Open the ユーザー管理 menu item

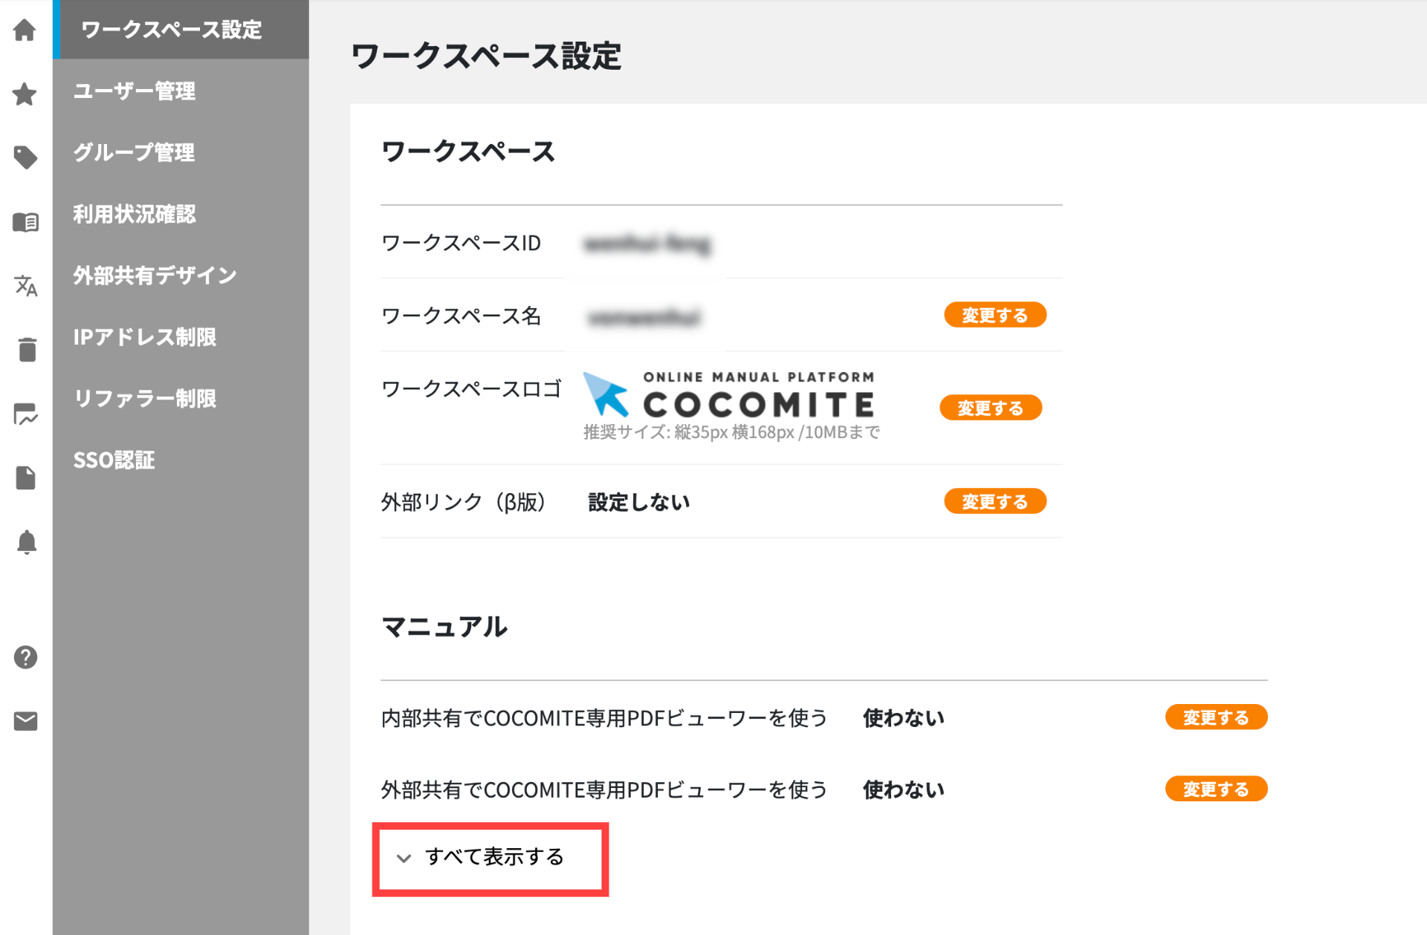[x=135, y=91]
